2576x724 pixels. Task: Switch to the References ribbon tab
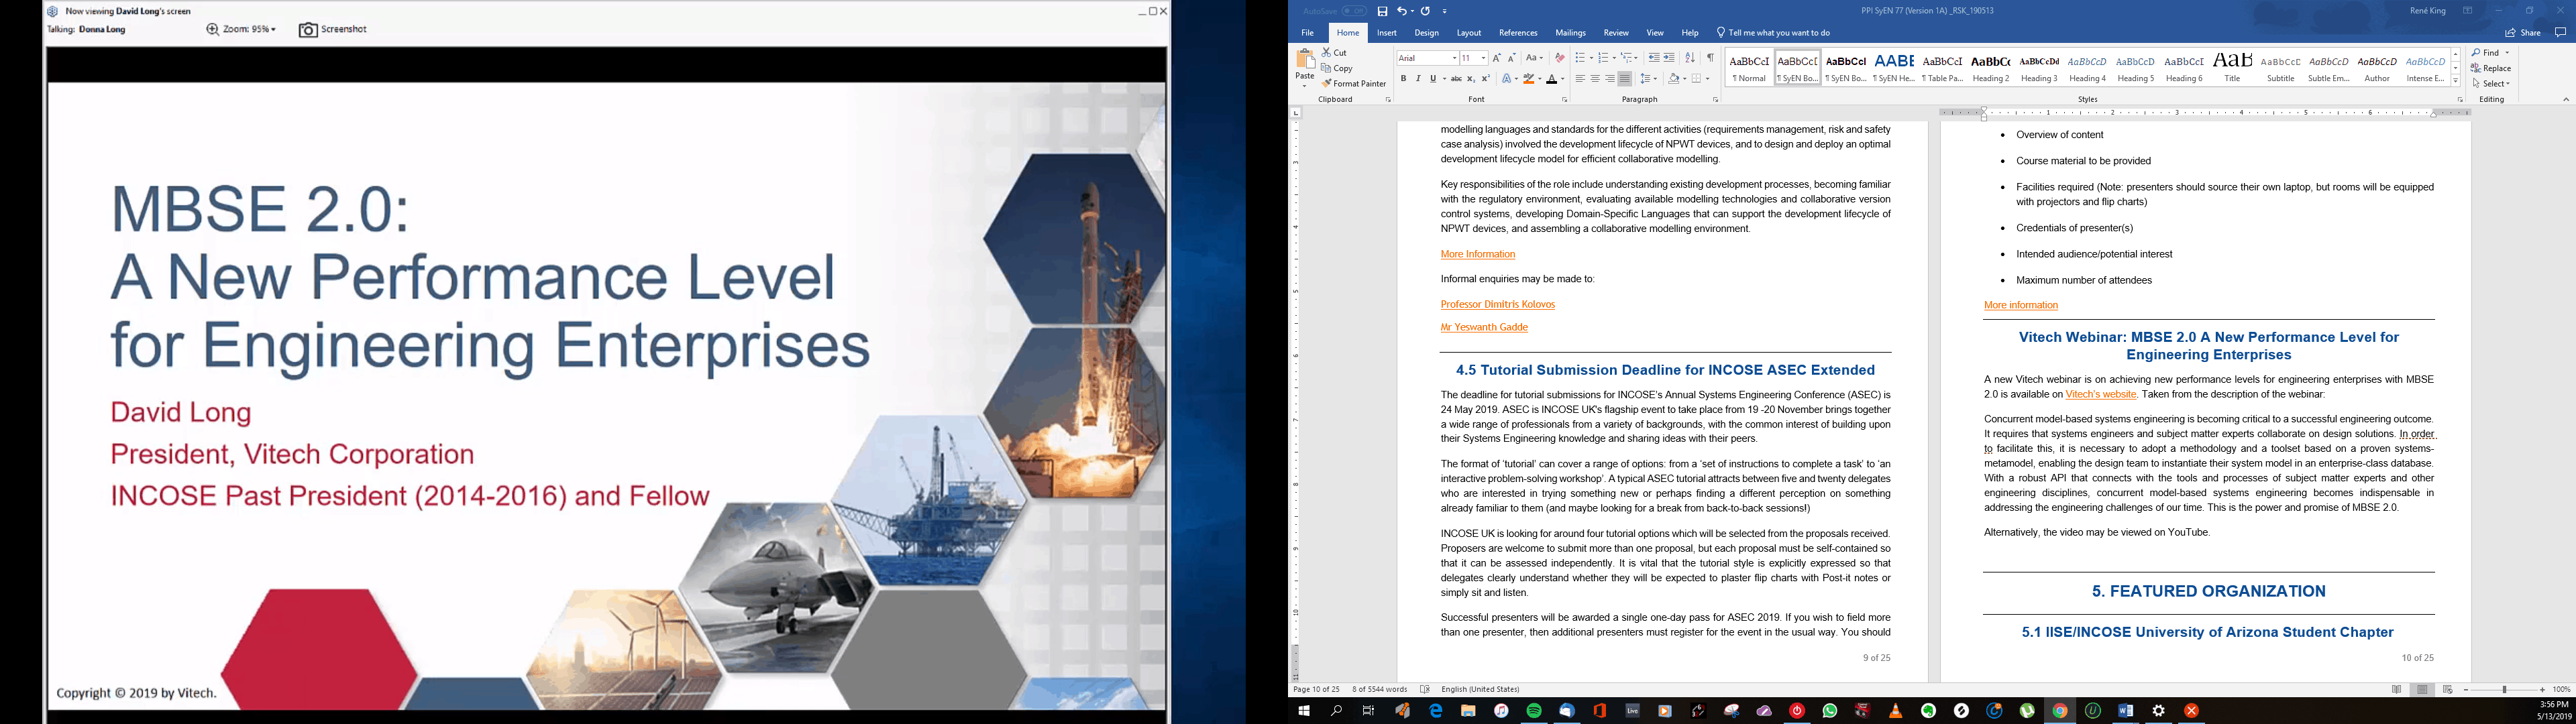click(x=1518, y=33)
